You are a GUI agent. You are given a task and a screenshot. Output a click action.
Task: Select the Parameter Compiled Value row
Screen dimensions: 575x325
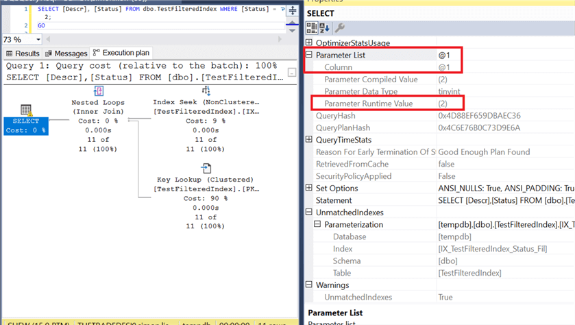(444, 80)
